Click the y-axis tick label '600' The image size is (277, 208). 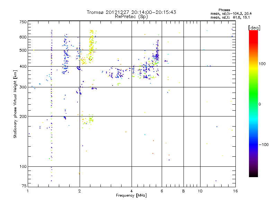(x=23, y=37)
